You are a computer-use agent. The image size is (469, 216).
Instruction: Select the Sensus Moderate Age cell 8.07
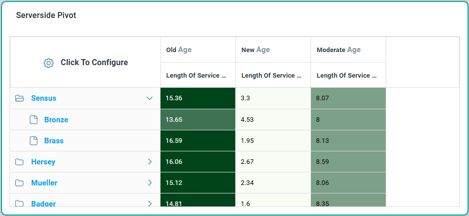[x=348, y=98]
